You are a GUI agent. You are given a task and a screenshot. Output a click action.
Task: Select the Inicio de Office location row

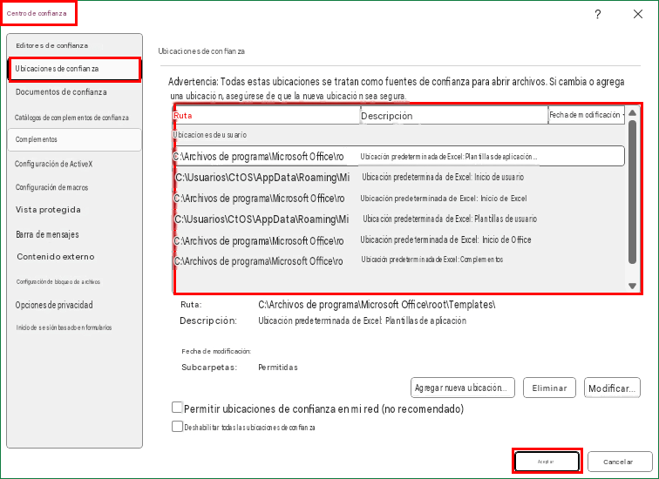[398, 240]
